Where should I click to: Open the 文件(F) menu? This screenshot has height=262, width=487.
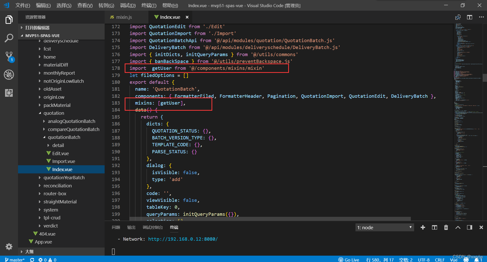click(x=23, y=5)
